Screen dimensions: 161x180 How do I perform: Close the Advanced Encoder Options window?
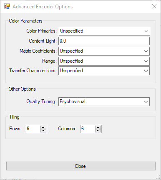point(154,6)
